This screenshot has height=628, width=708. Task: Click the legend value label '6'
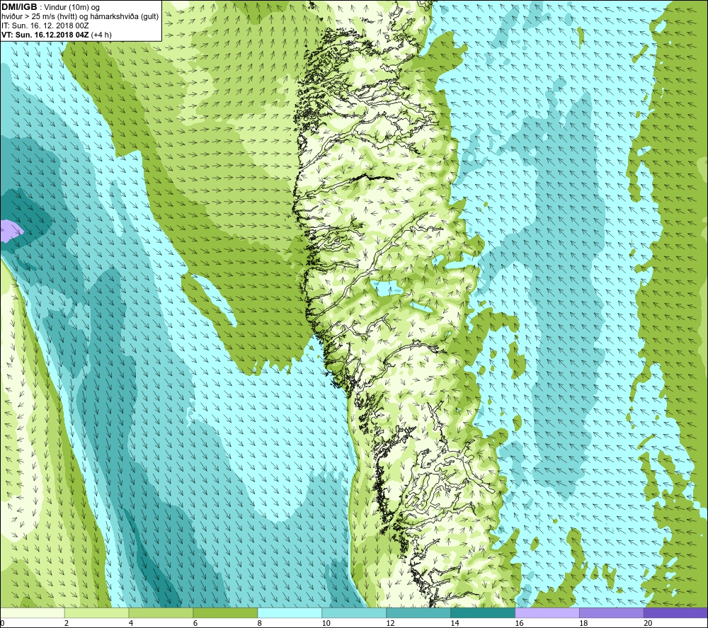coord(195,623)
